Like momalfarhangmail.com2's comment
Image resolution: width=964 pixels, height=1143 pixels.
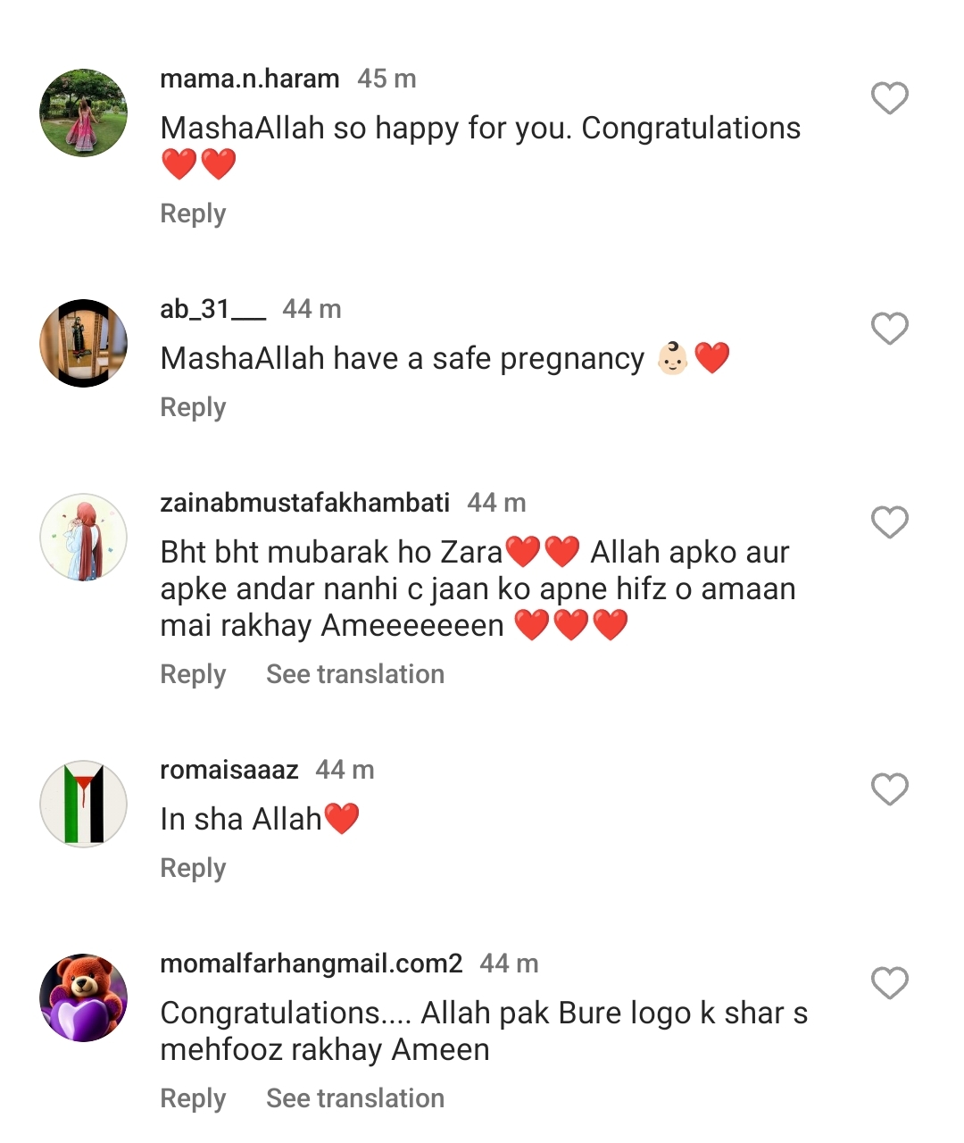coord(889,982)
